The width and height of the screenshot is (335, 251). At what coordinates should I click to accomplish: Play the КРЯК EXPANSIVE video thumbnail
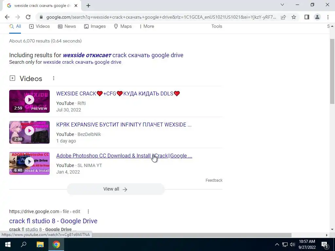click(x=29, y=132)
